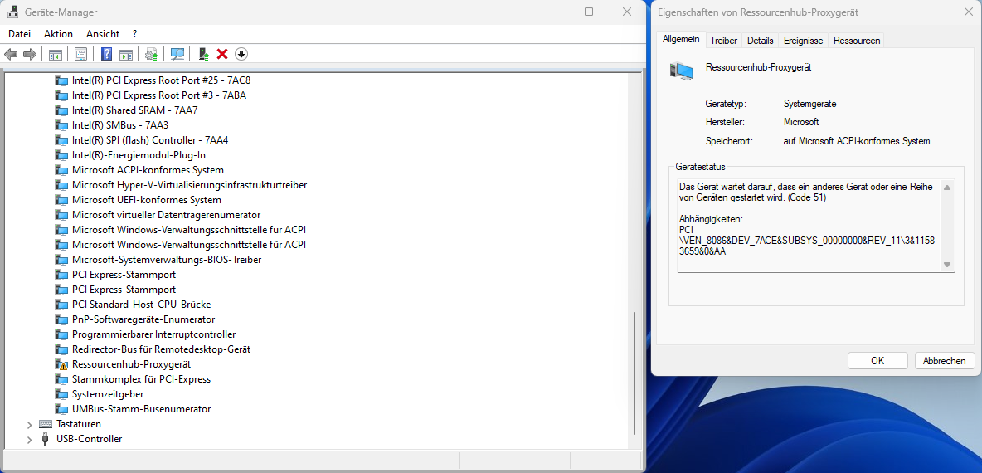This screenshot has height=473, width=982.
Task: Select the Ressourcenhub-Proxygerät entry
Action: pos(132,364)
